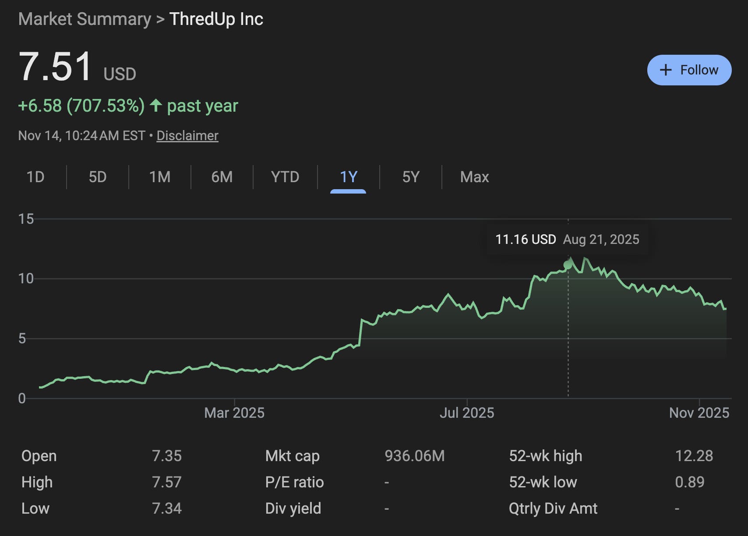Click the Qtrly Div Amt label

[553, 508]
